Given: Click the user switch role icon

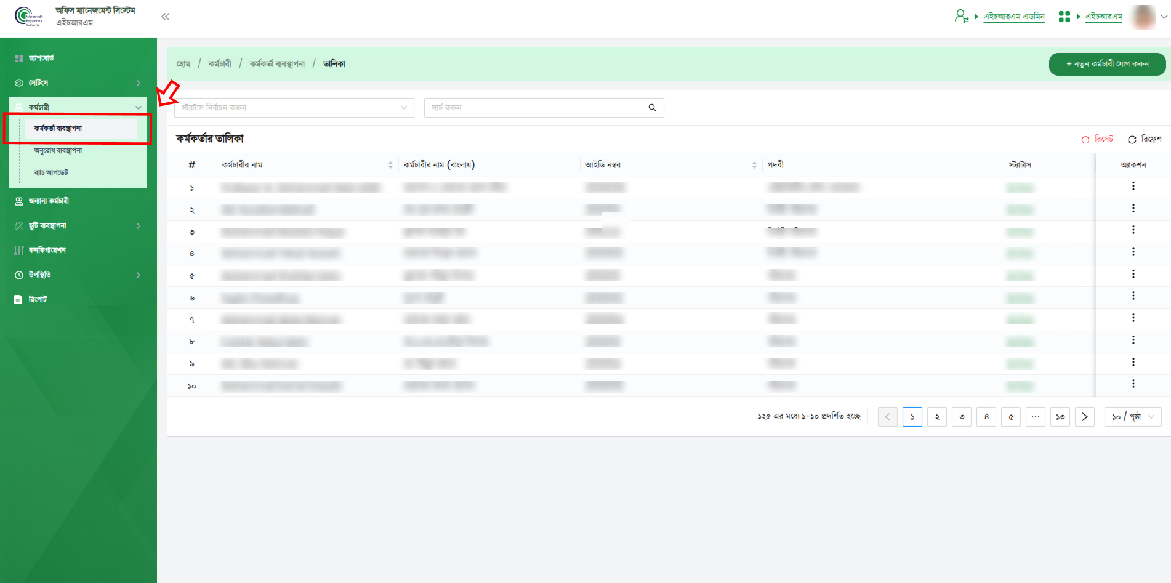Looking at the screenshot, I should coord(961,16).
